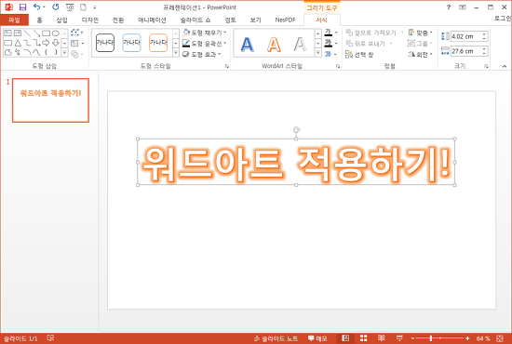Screen dimensions: 512x344
Task: Start Slide Show from status bar icon
Action: 399,338
